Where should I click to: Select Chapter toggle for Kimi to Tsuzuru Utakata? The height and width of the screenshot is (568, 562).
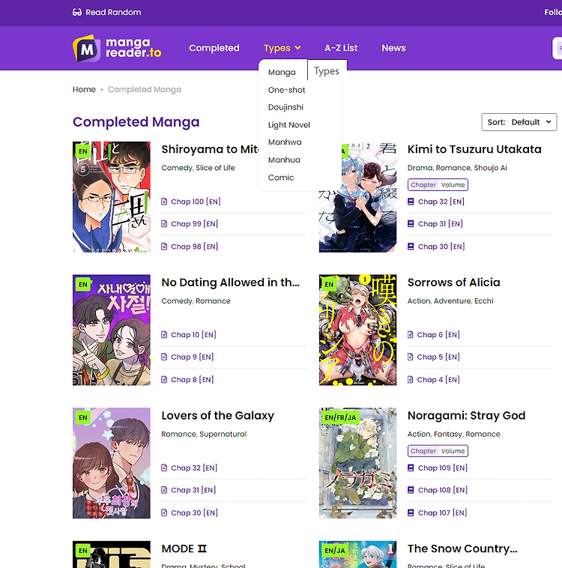423,185
